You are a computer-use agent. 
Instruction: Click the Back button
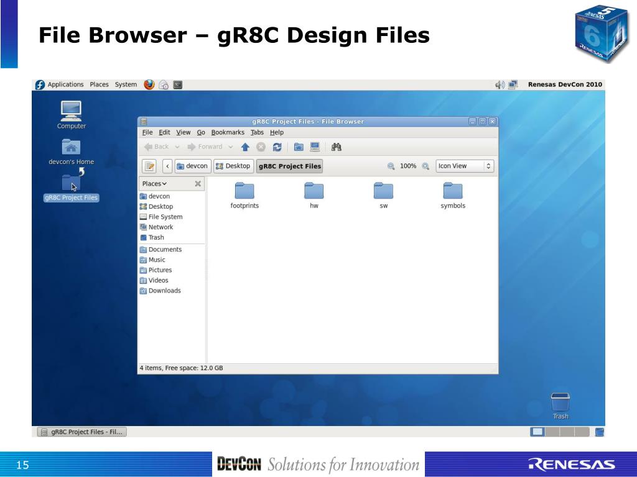[x=157, y=147]
